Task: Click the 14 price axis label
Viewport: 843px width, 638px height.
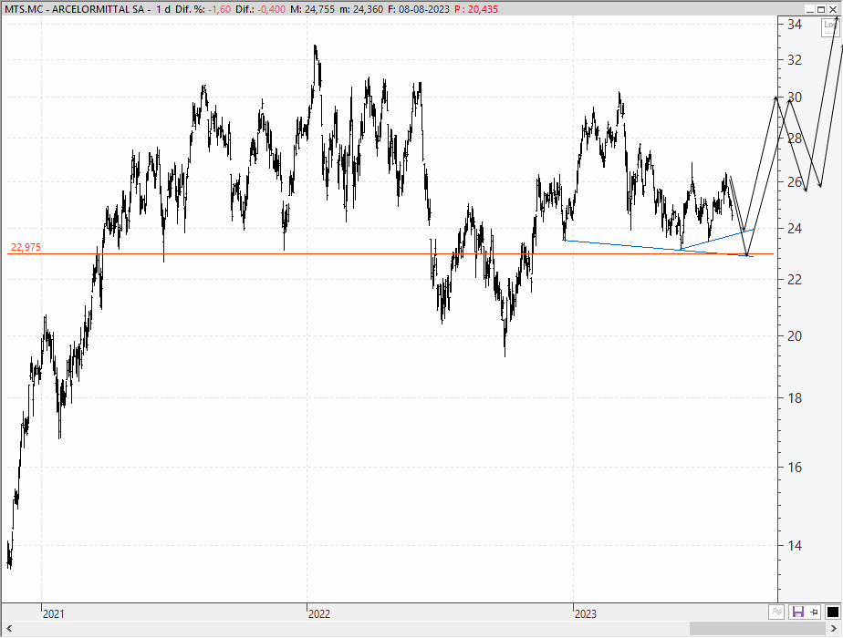Action: pyautogui.click(x=795, y=546)
